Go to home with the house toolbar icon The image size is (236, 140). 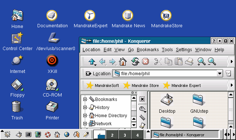(x=123, y=62)
